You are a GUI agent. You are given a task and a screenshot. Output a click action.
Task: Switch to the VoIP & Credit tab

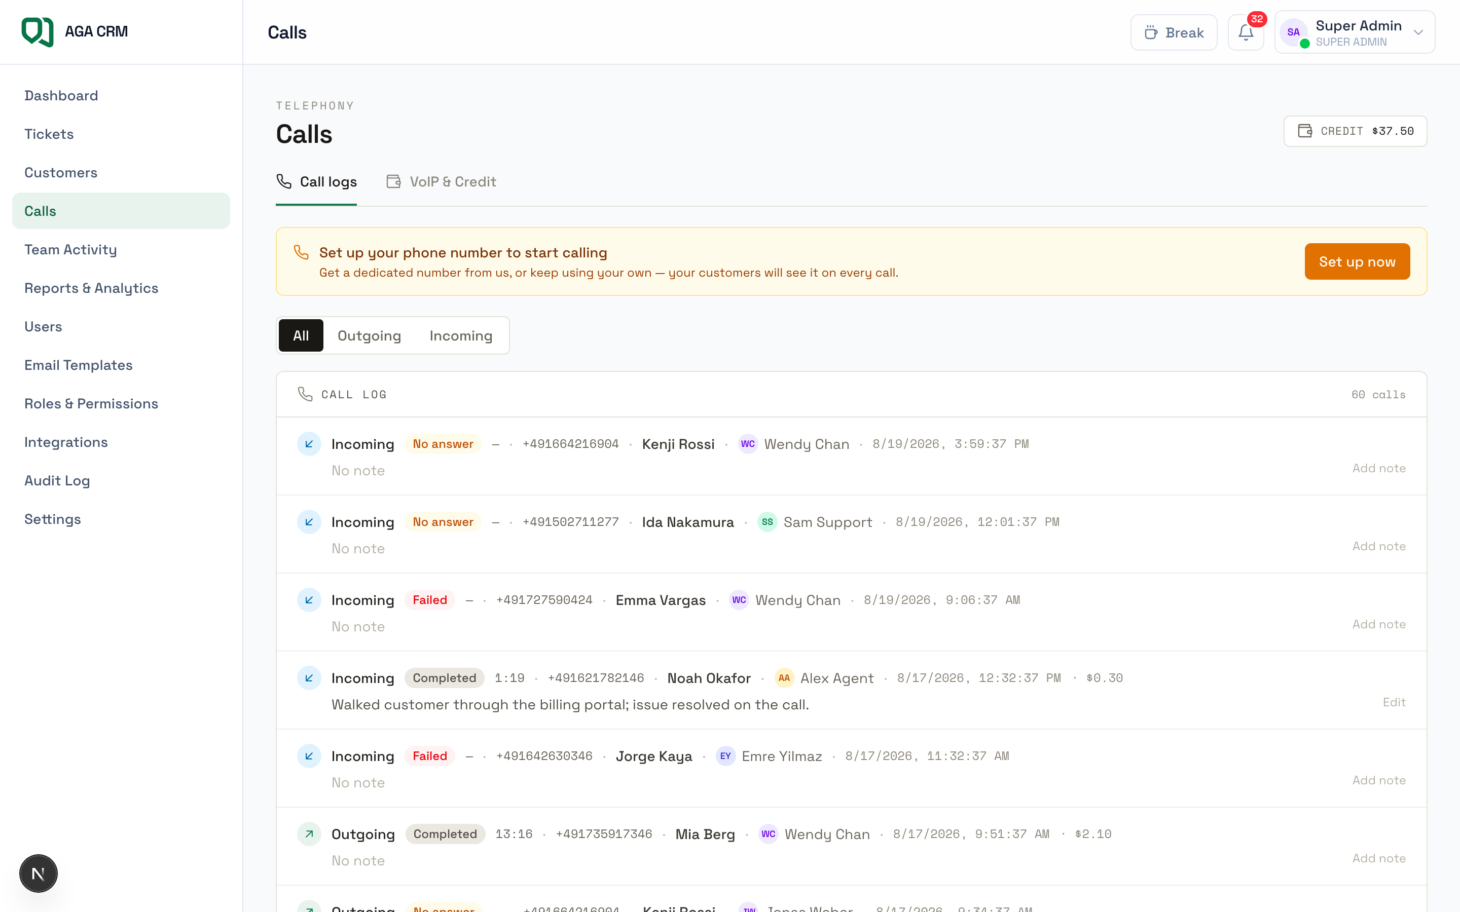(441, 181)
